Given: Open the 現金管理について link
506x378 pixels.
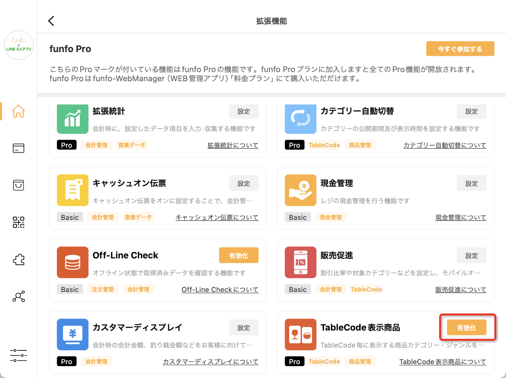Looking at the screenshot, I should pyautogui.click(x=461, y=218).
